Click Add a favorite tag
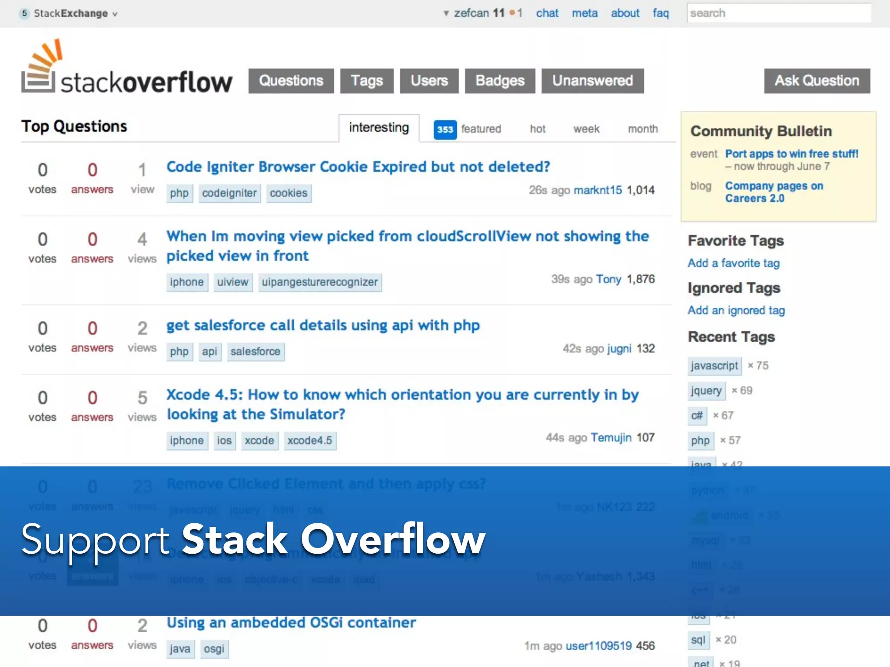The height and width of the screenshot is (667, 890). point(734,263)
